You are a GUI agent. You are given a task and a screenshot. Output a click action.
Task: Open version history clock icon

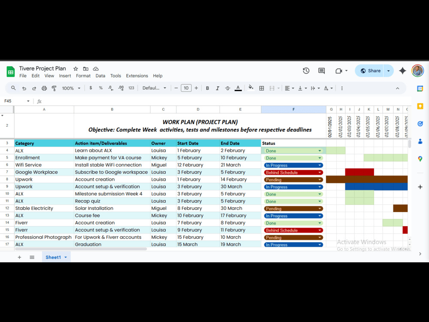pos(306,71)
